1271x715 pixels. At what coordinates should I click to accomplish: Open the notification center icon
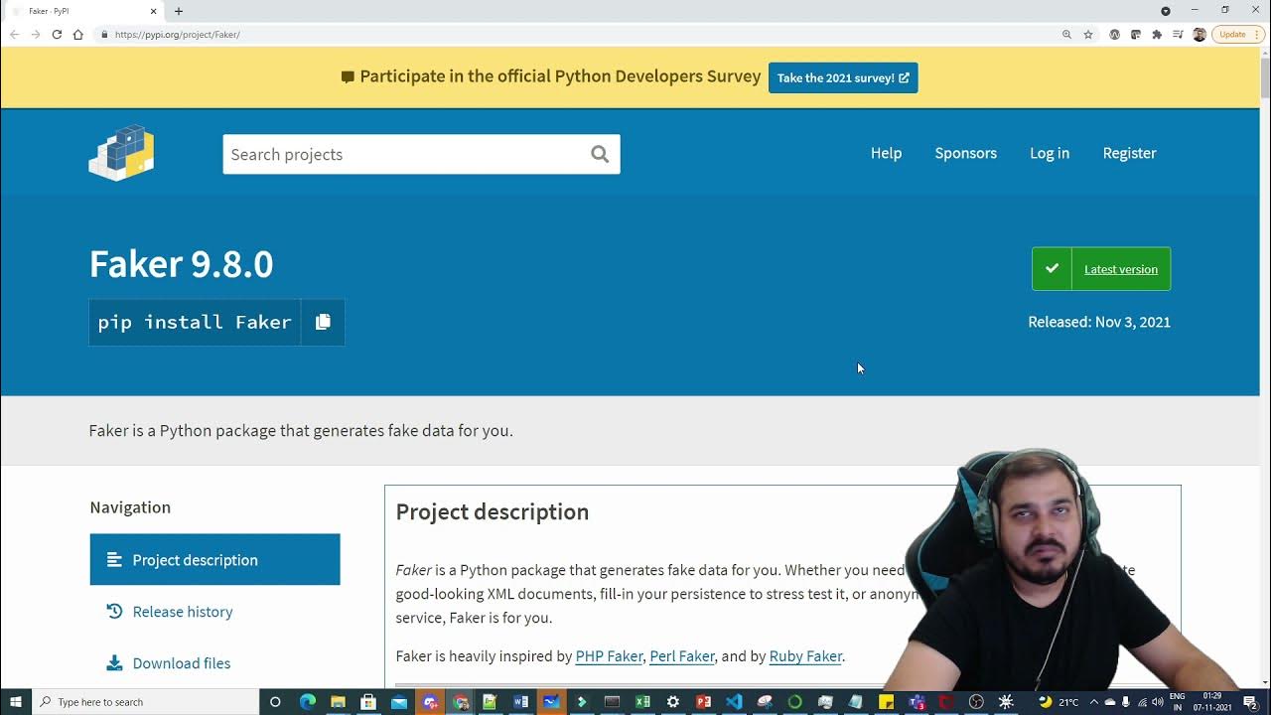(x=1250, y=702)
